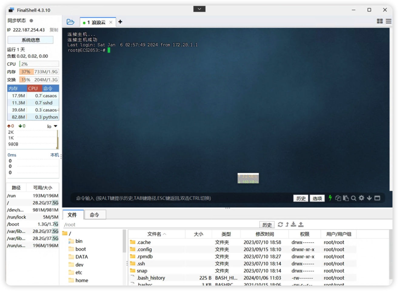Select the root / tree folder
The height and width of the screenshot is (291, 398).
click(x=67, y=233)
